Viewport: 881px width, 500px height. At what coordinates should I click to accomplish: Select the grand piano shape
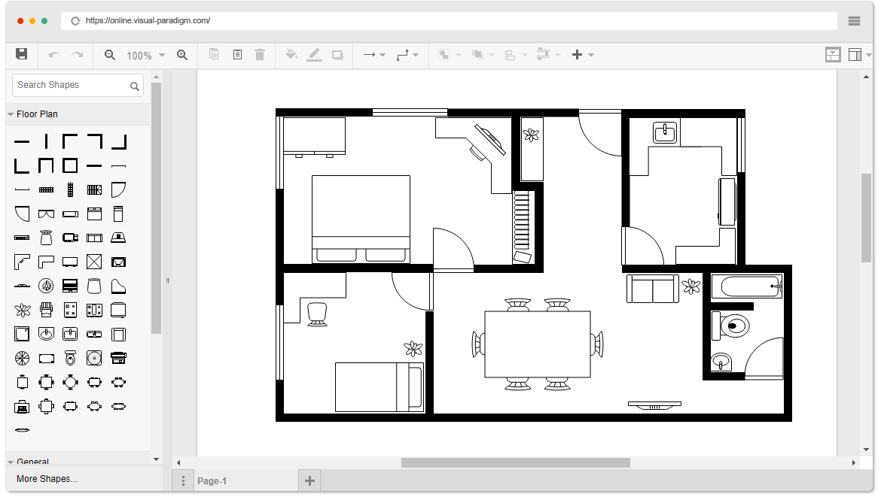coord(118,286)
